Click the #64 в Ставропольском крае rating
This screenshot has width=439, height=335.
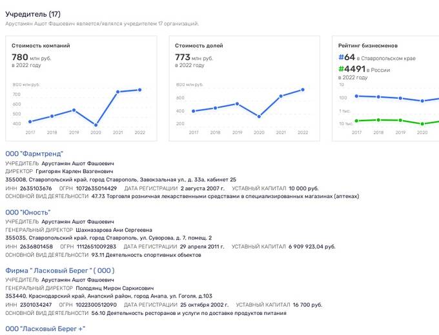coord(377,57)
